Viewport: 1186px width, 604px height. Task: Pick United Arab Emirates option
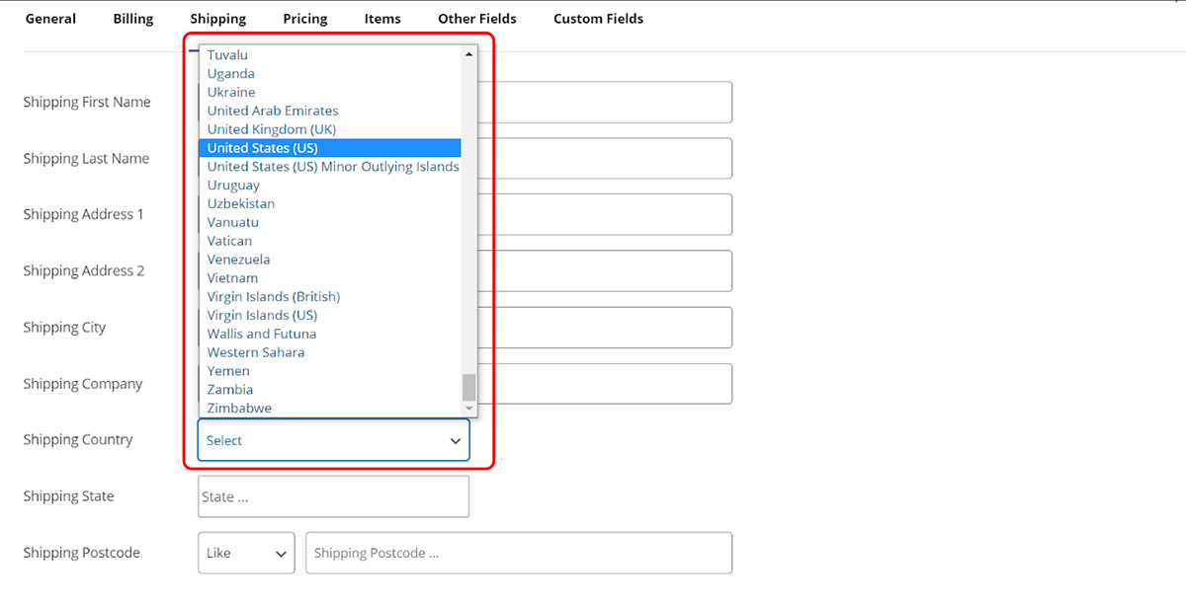pyautogui.click(x=273, y=111)
